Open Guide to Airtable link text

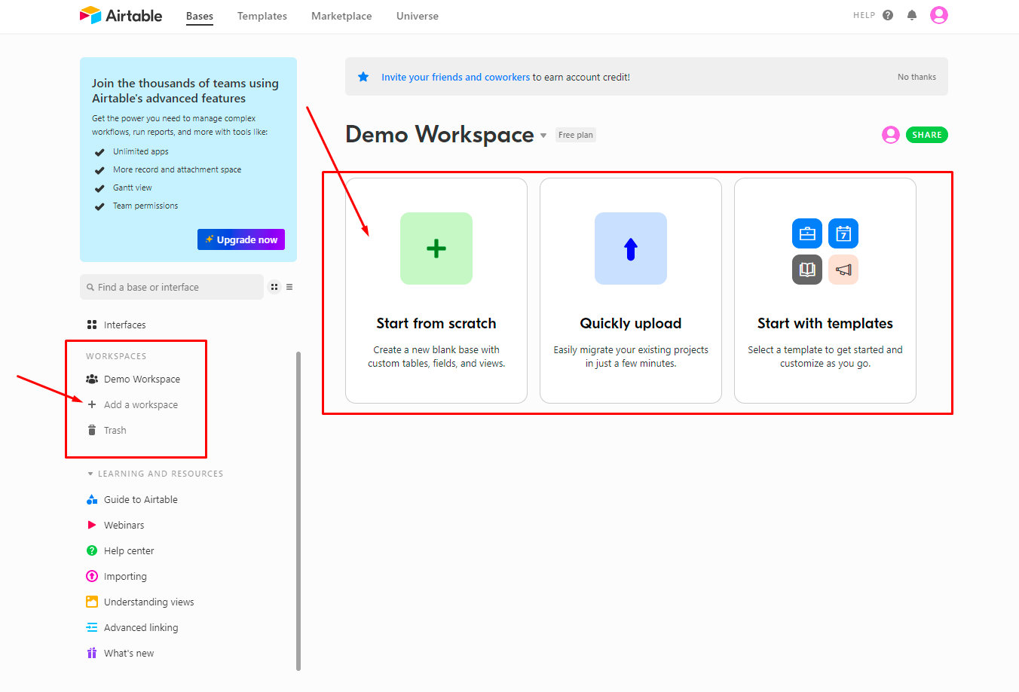(141, 499)
